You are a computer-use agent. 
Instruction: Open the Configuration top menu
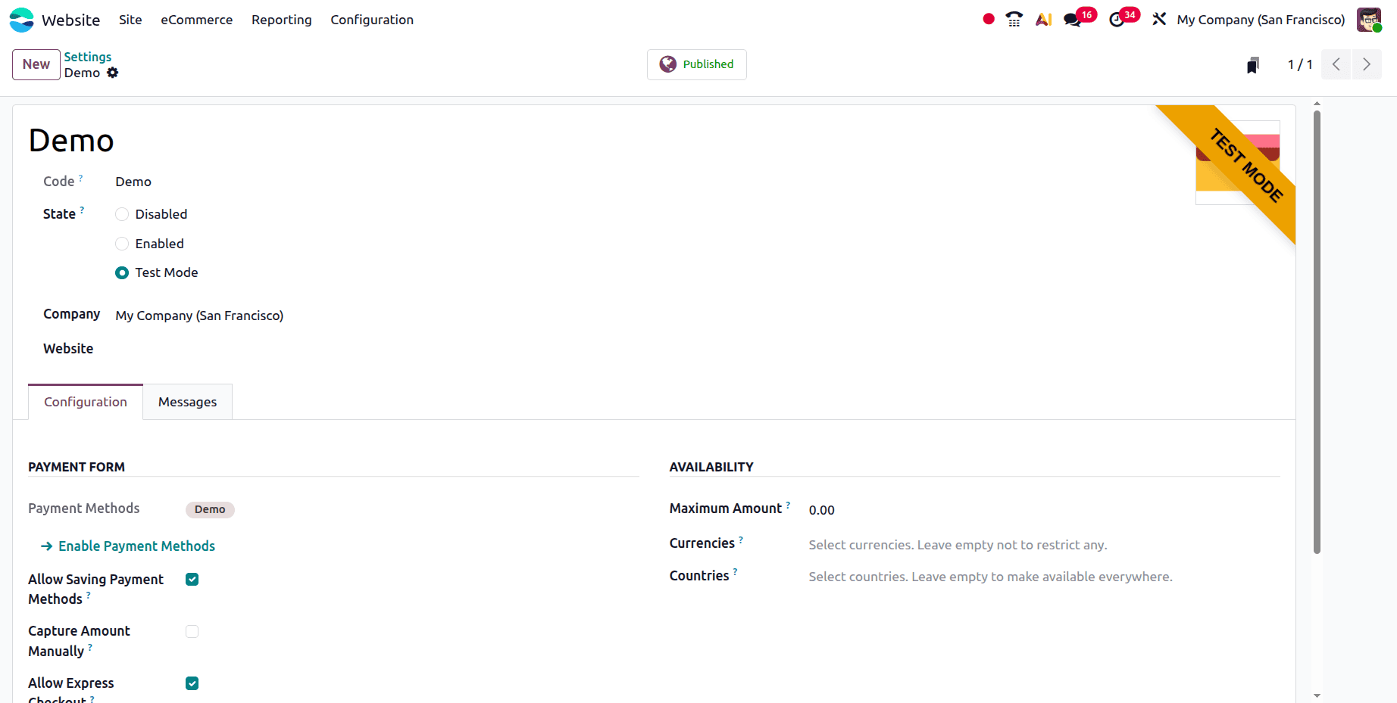[372, 20]
